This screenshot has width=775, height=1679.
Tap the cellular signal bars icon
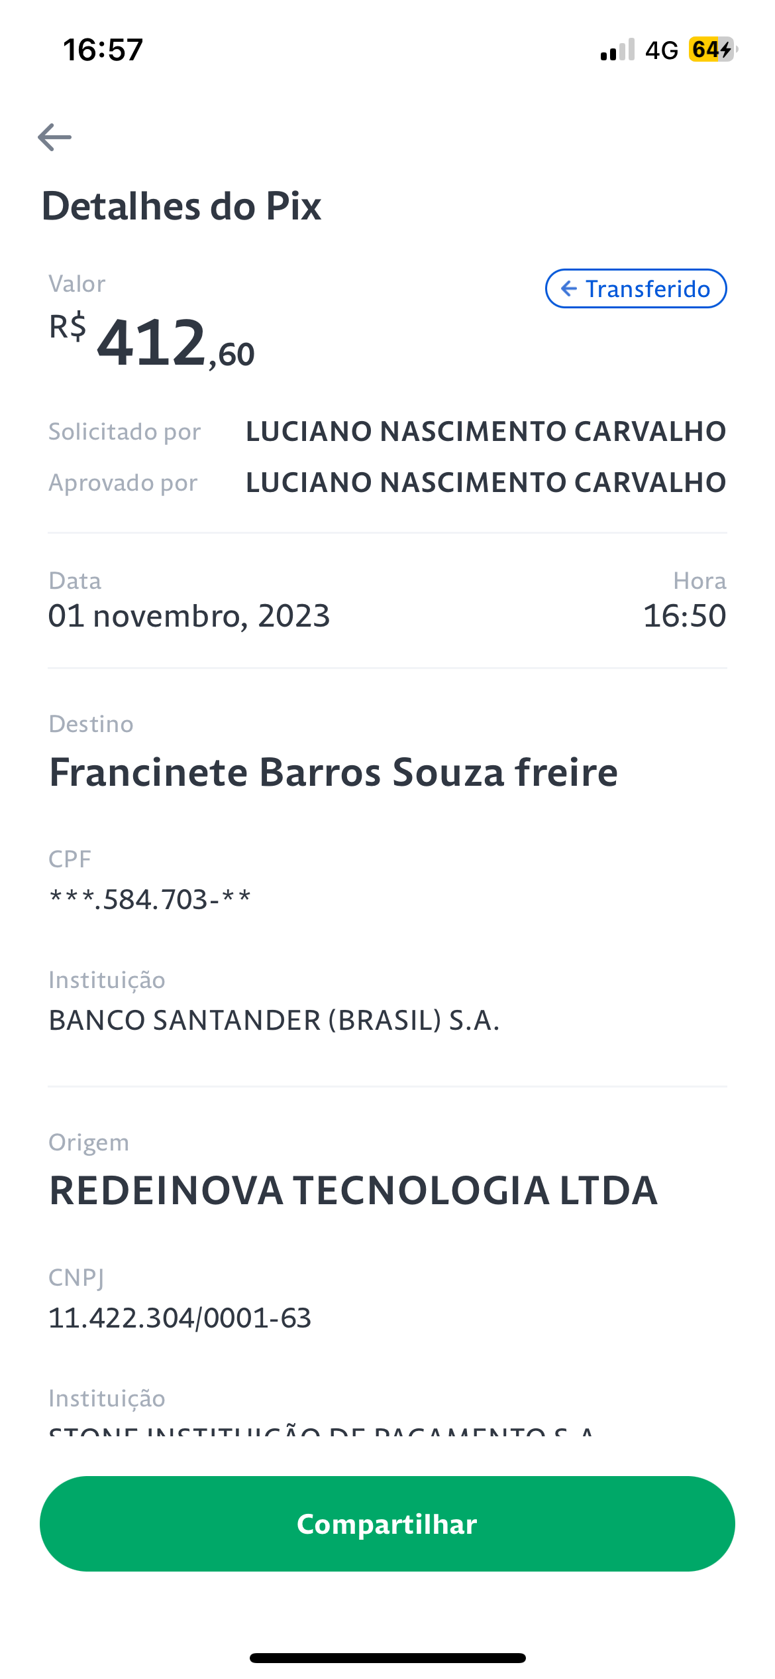click(617, 50)
